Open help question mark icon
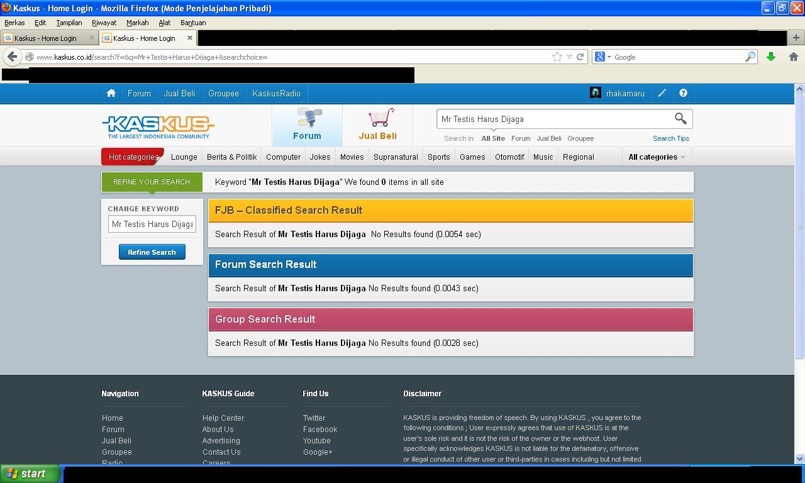 [683, 93]
